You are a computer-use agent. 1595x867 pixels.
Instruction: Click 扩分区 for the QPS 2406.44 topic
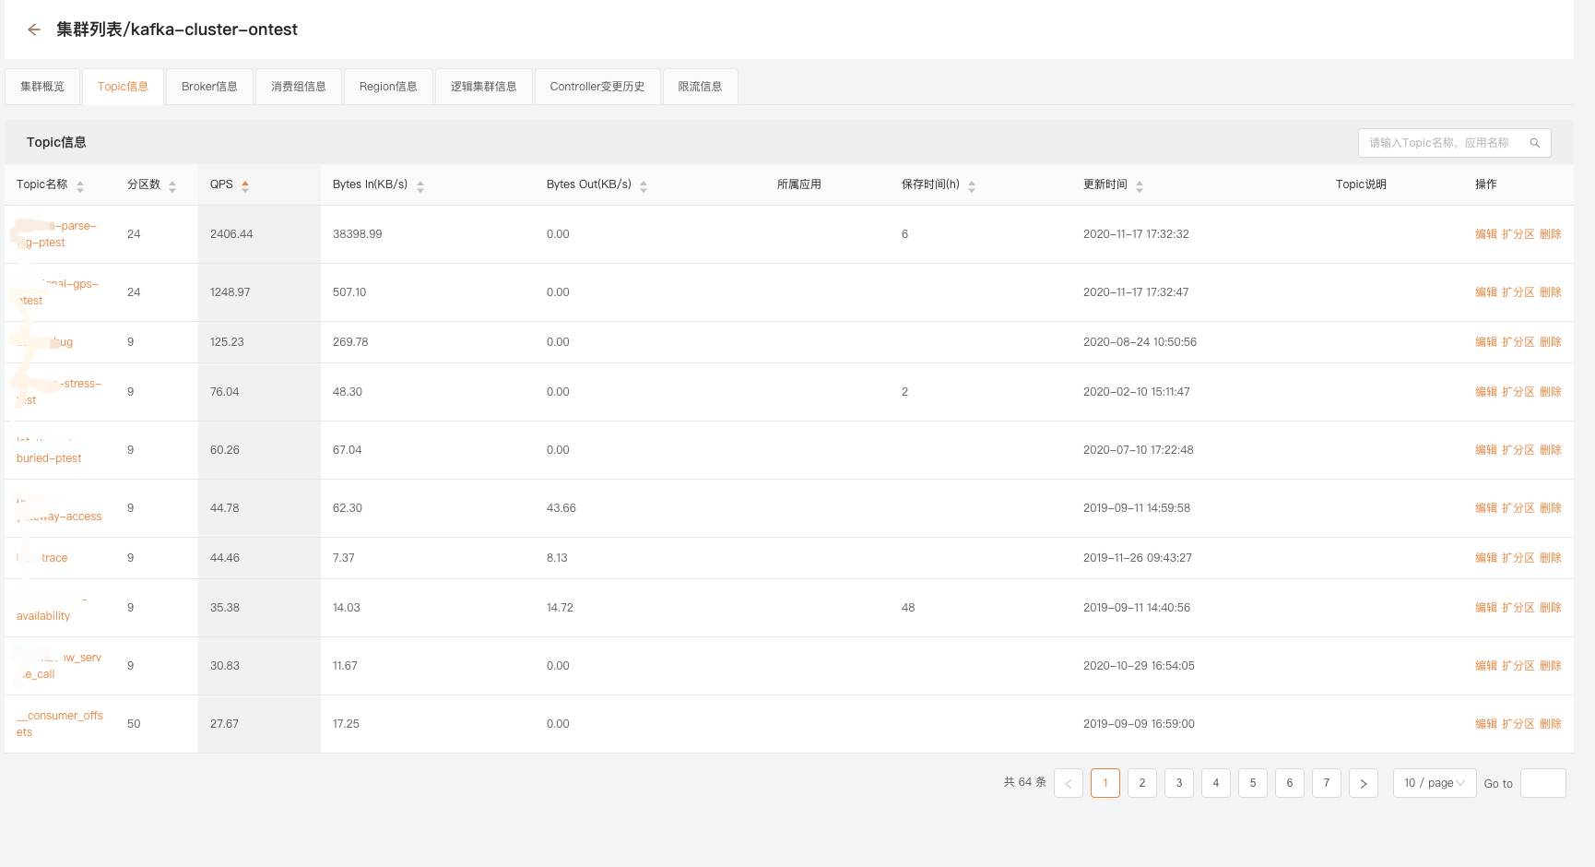[1518, 234]
